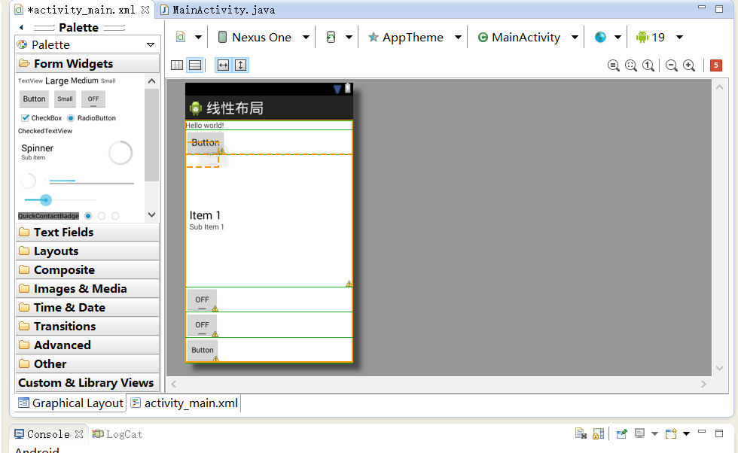Image resolution: width=738 pixels, height=453 pixels.
Task: Click the canvas vertical scrollbar
Action: (719, 226)
